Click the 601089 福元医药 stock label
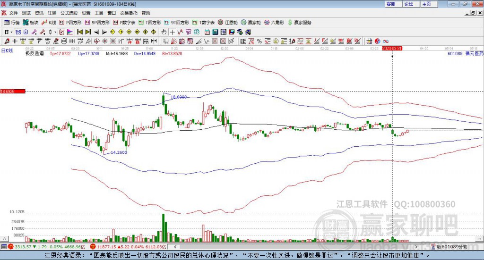Image resolution: width=484 pixels, height=260 pixels. (466, 53)
